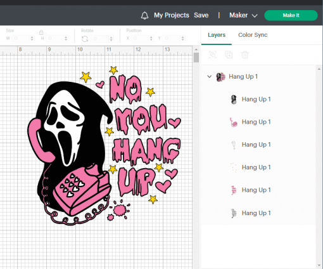
Task: Click the Rotate circular arrows icon
Action: point(85,39)
